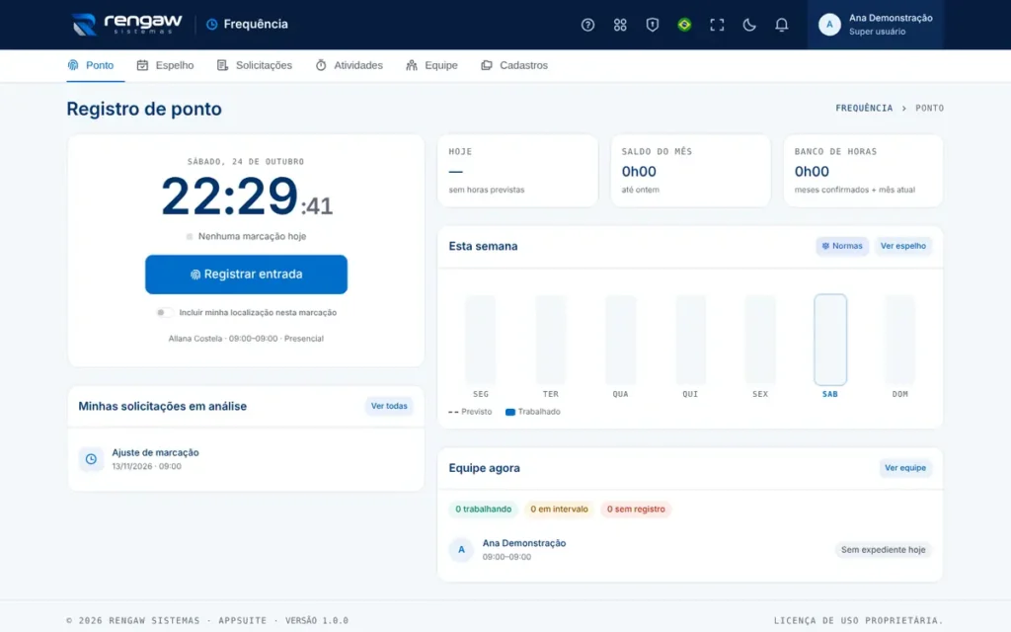Click the HOJE summary card
This screenshot has height=632, width=1011.
pos(517,171)
